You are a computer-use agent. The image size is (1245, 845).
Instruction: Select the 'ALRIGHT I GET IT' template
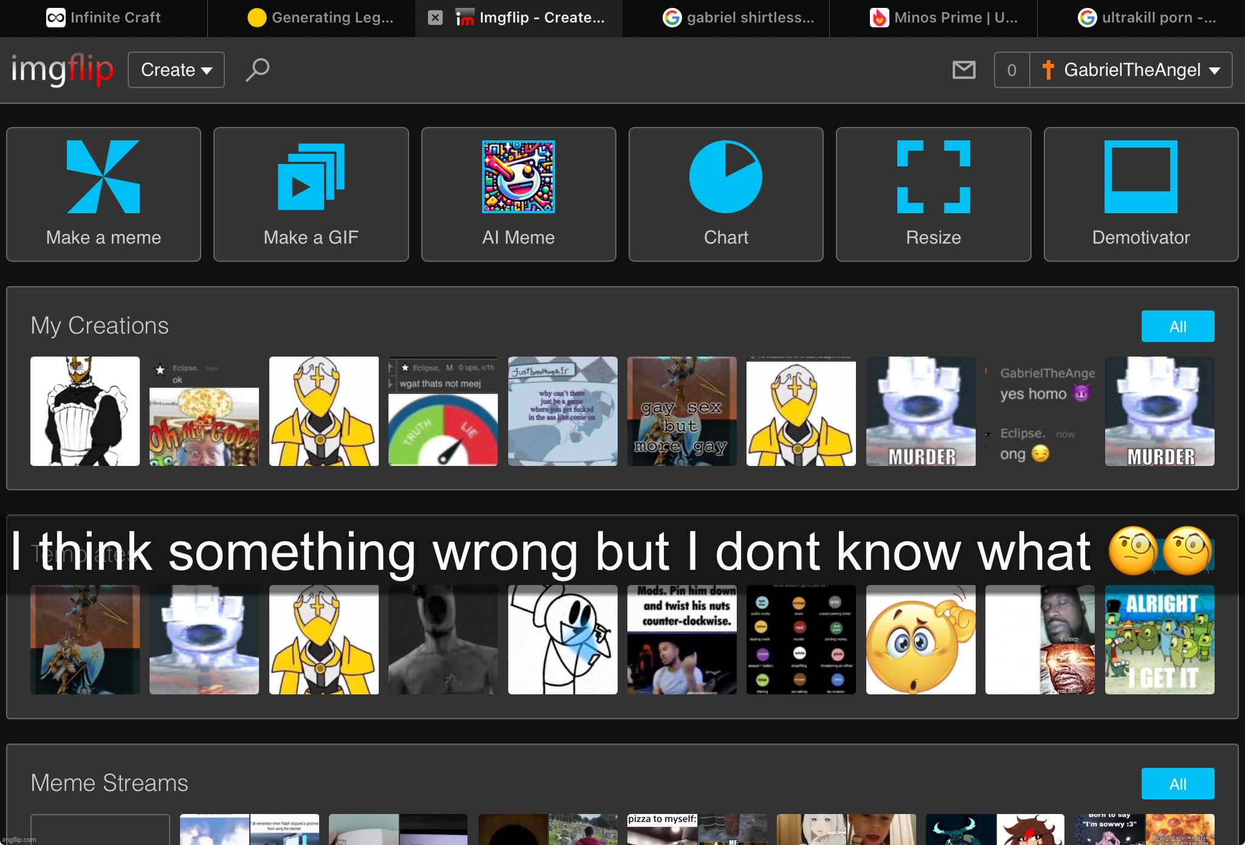[1160, 640]
